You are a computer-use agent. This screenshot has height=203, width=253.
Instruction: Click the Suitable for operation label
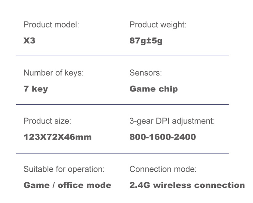[64, 169]
